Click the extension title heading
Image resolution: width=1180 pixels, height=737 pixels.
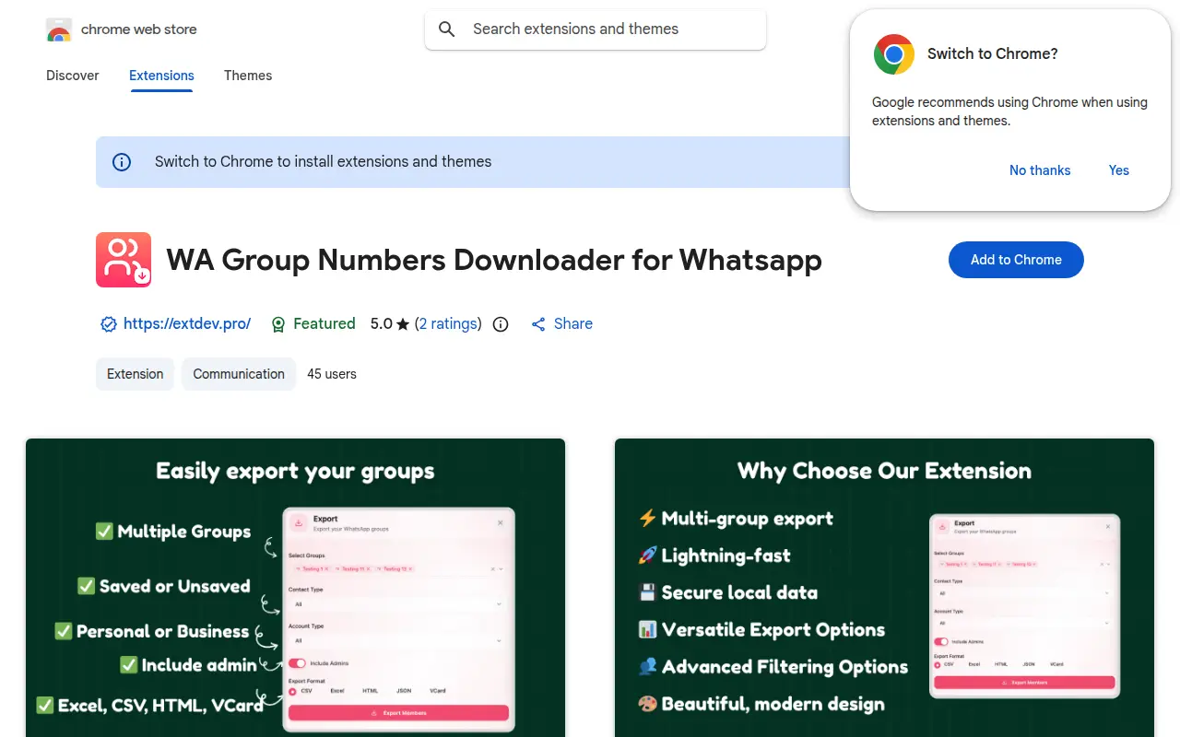coord(494,260)
